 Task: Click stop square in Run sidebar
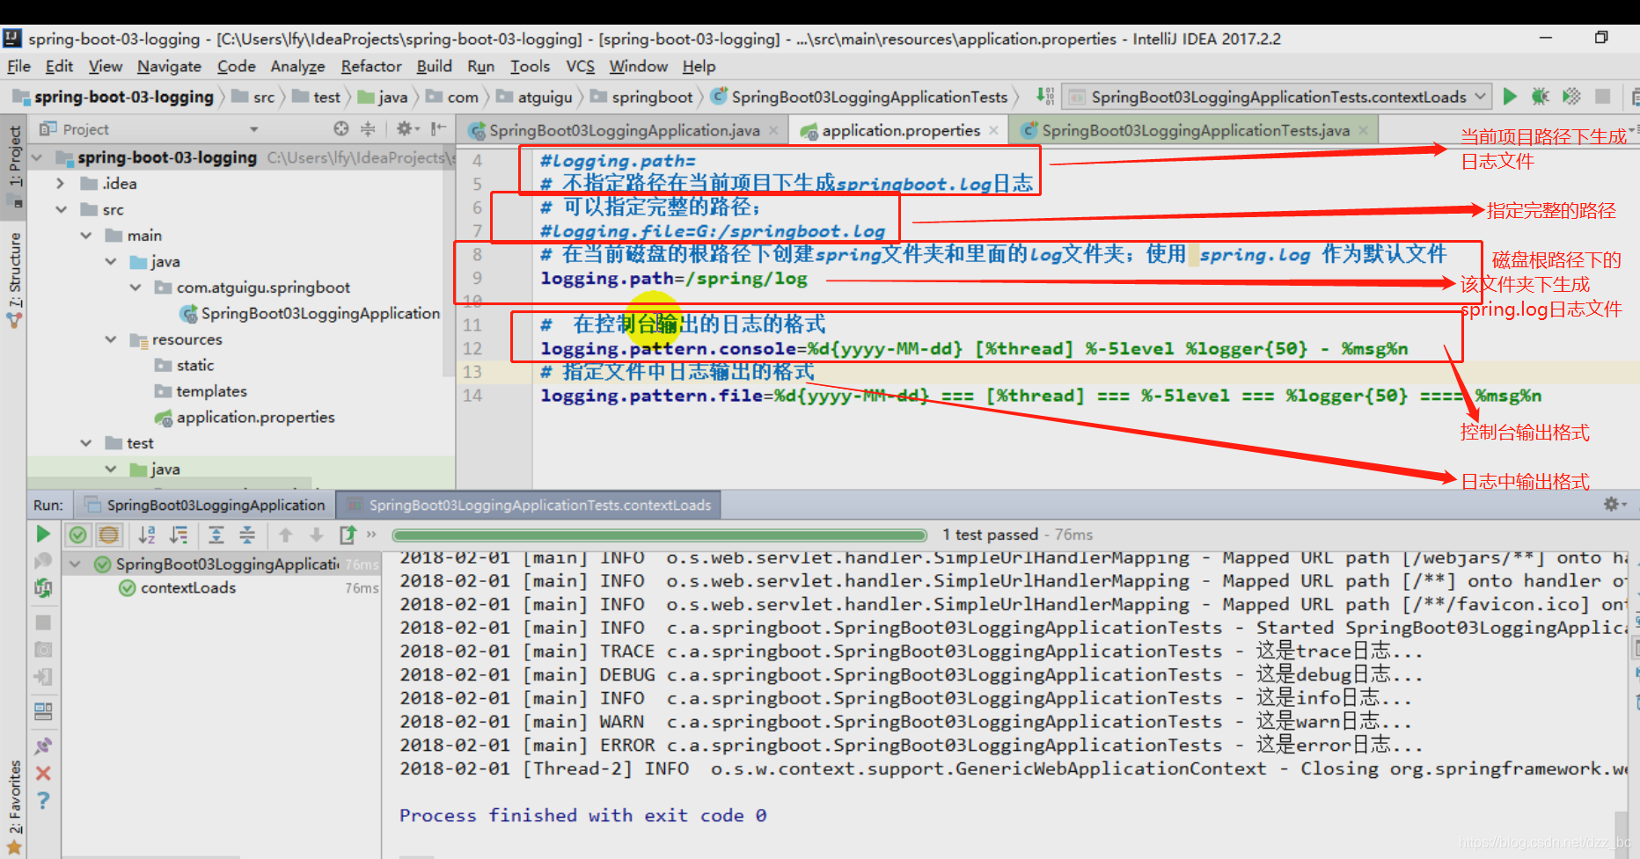tap(42, 622)
